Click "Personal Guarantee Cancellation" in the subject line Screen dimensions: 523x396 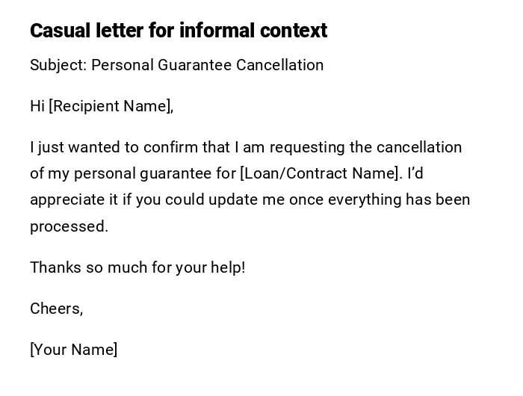(208, 65)
